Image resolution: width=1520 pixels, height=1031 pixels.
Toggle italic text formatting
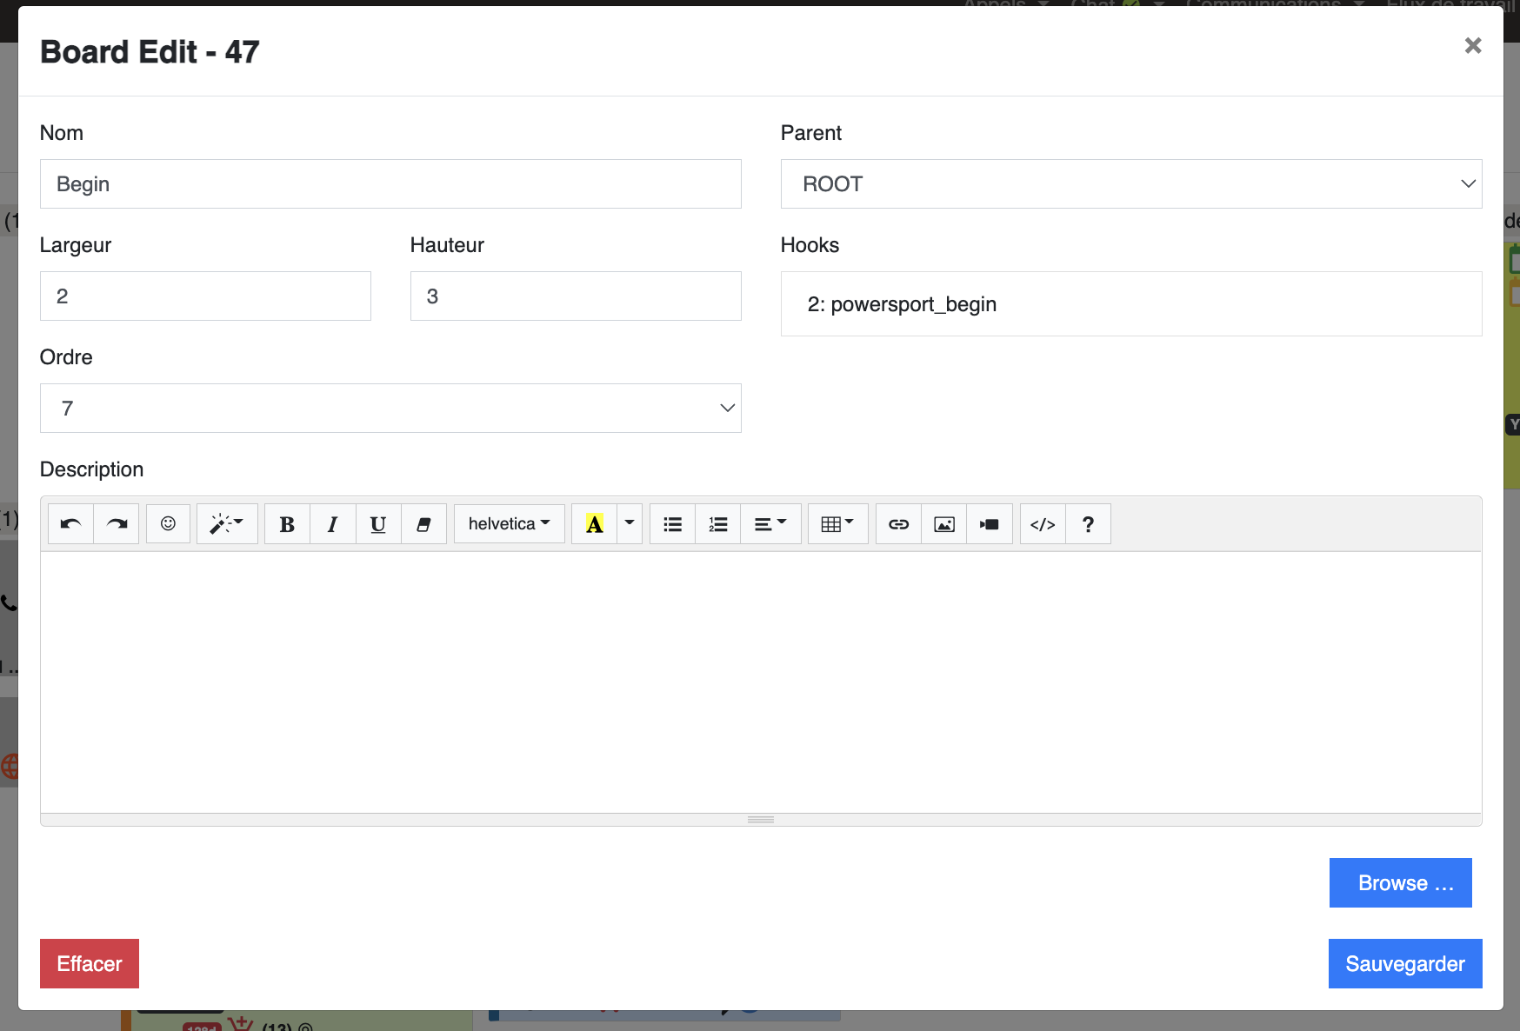(332, 524)
